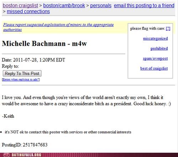This screenshot has height=157, width=178.
Task: Click the Michelle Bachmann - m4w post title
Action: (x=44, y=44)
